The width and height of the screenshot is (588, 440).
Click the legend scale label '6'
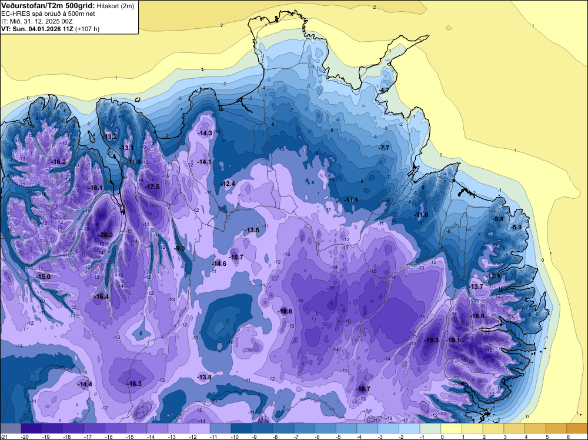(x=569, y=436)
